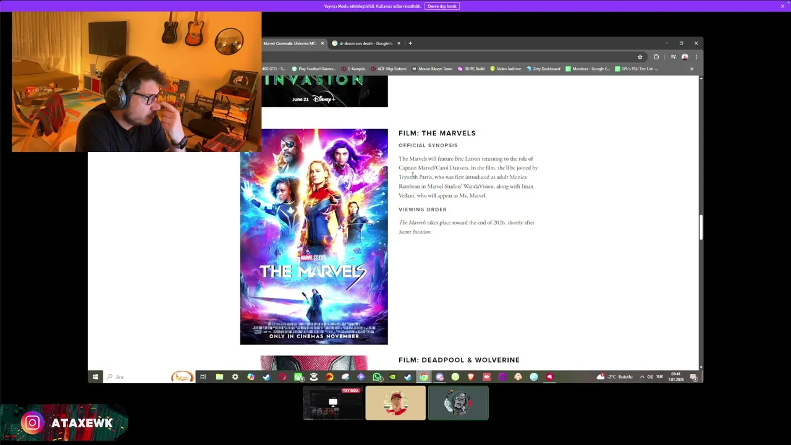Image resolution: width=791 pixels, height=445 pixels.
Task: Open Chrome profile avatar
Action: pos(685,57)
